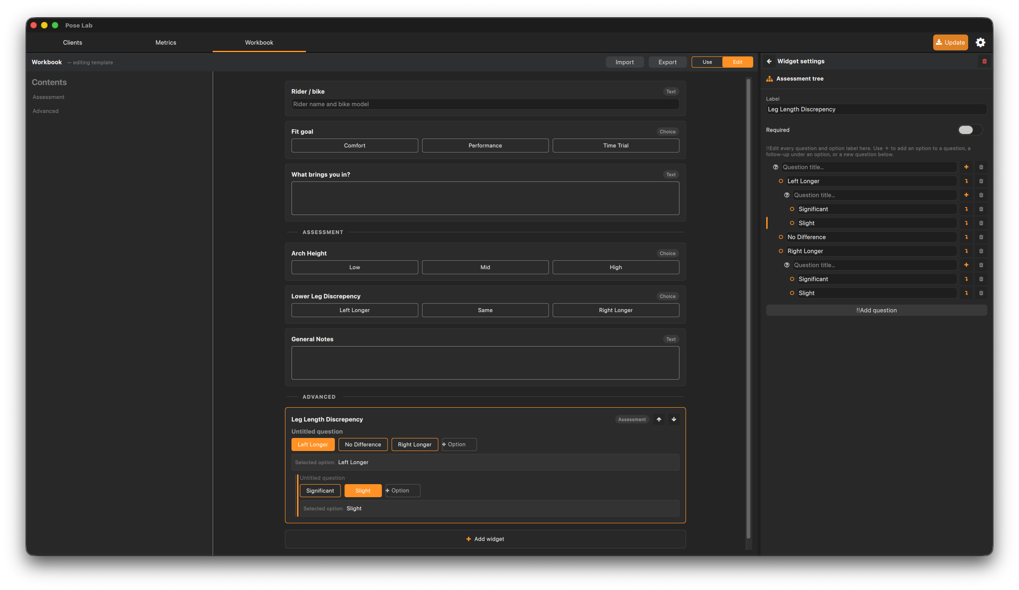Add follow-up under tree option Left Longer

click(966, 181)
